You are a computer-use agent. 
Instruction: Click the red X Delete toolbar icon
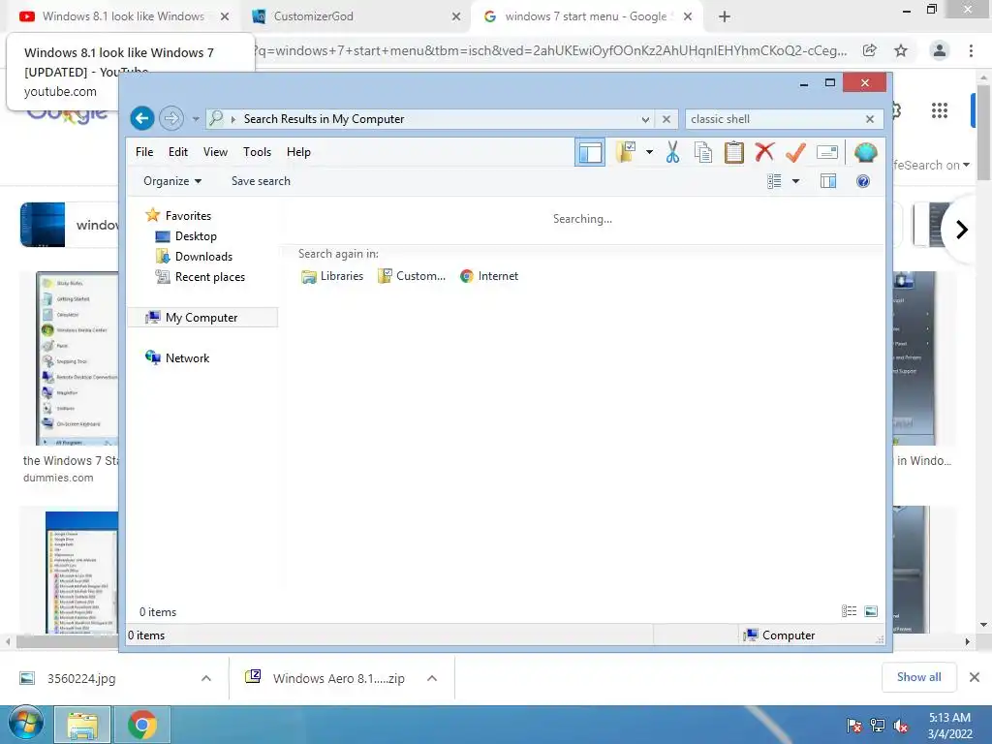(764, 152)
